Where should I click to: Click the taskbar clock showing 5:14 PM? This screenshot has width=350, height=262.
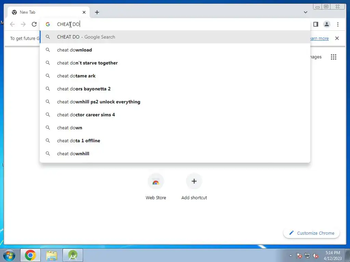333,256
